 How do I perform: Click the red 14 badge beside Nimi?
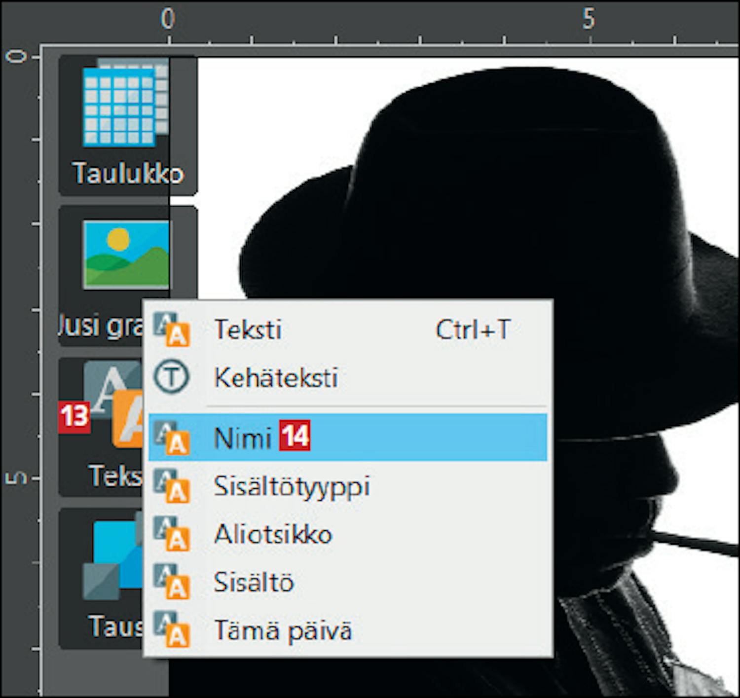pyautogui.click(x=295, y=436)
